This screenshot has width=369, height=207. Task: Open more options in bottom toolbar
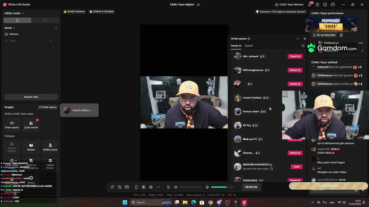(158, 187)
